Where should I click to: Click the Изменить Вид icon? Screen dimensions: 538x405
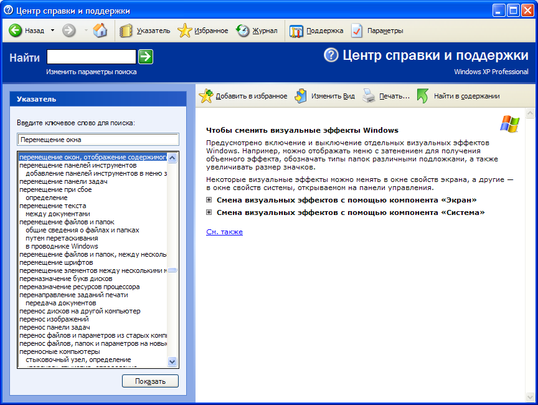coord(301,96)
